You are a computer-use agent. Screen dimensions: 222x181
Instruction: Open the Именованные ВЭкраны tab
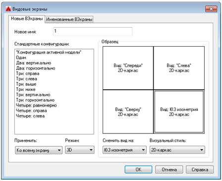tap(69, 19)
